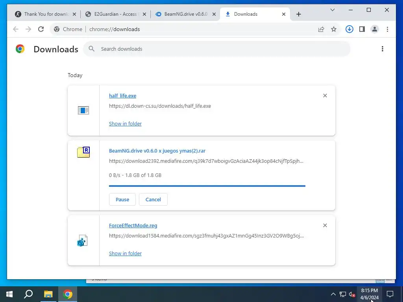
Task: Click the Chrome site info icon in address bar
Action: tap(57, 29)
